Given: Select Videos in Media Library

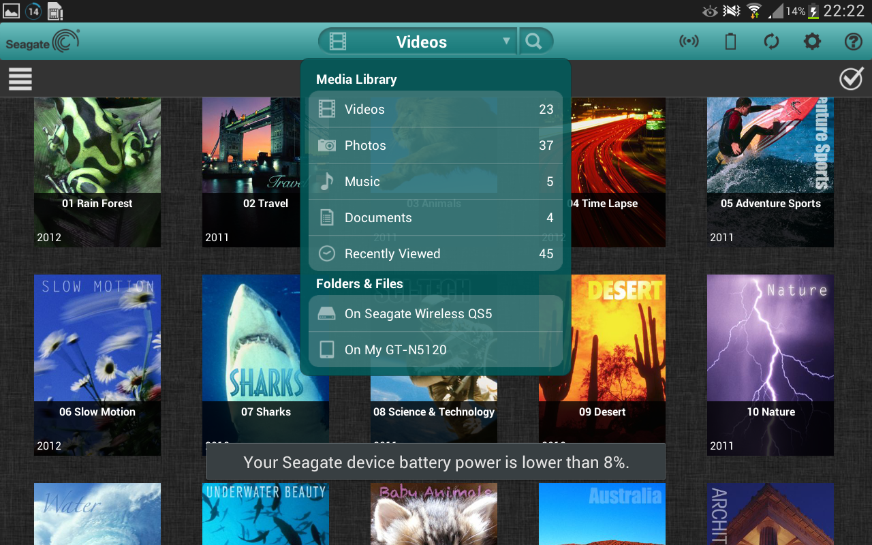Looking at the screenshot, I should (435, 109).
